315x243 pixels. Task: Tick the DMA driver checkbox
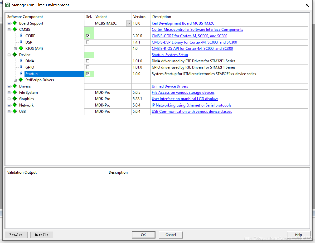[88, 61]
